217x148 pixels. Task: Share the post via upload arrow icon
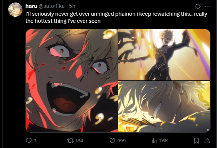pos(207,141)
